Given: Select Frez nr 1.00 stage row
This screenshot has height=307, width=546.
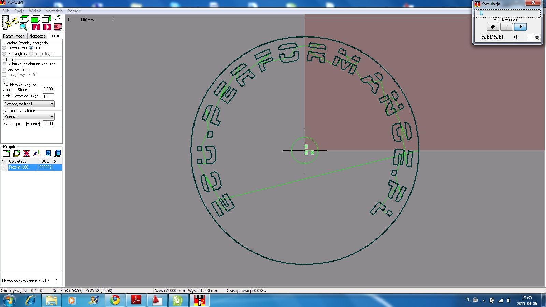Looking at the screenshot, I should (31, 167).
